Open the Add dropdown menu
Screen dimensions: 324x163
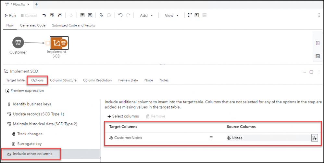(x=146, y=15)
